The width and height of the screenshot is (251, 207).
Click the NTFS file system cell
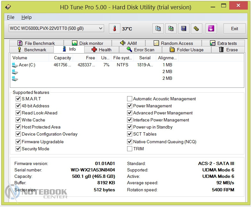[122, 65]
